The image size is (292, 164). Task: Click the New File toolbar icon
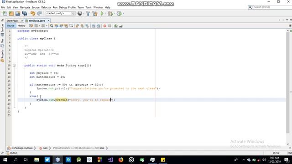pos(5,13)
